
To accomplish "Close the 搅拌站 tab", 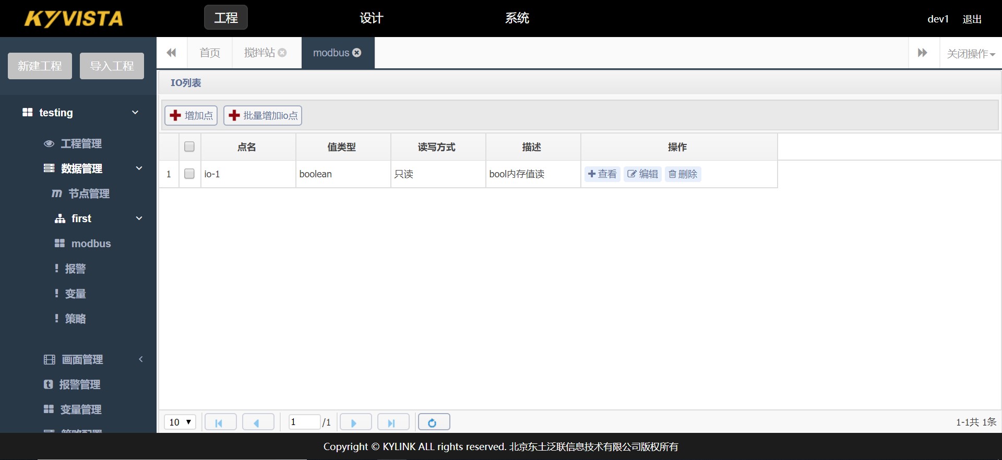I will [x=282, y=53].
